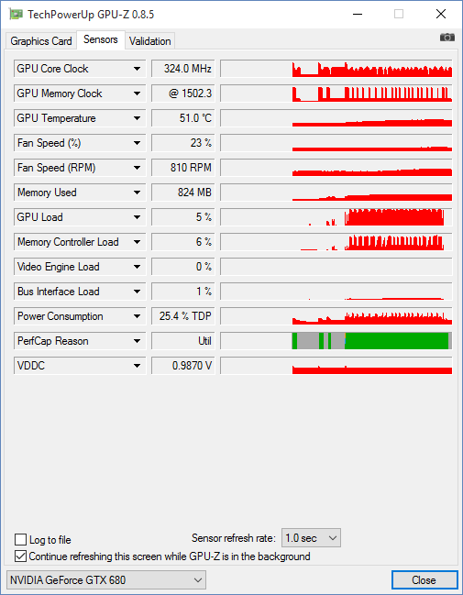
Task: Open the GPU Core Clock dropdown arrow
Action: 137,69
